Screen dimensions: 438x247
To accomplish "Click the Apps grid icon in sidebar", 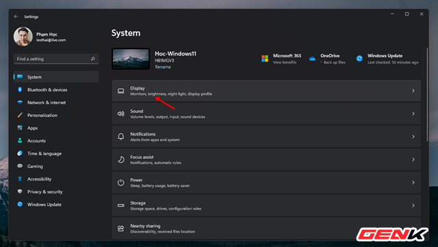I will (x=20, y=128).
